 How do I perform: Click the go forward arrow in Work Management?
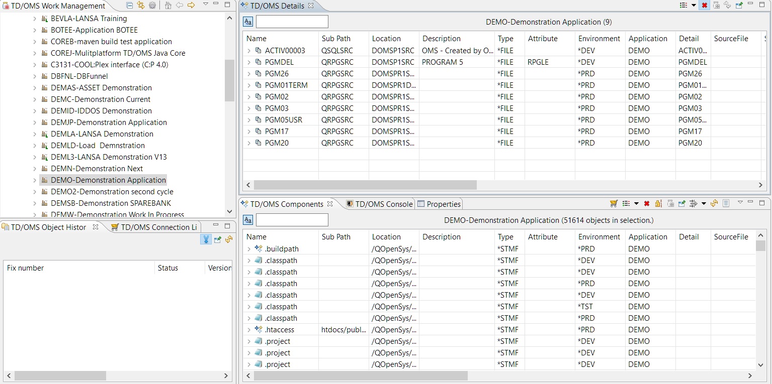(191, 5)
